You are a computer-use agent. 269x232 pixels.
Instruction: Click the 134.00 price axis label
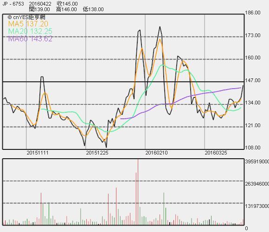click(x=253, y=103)
